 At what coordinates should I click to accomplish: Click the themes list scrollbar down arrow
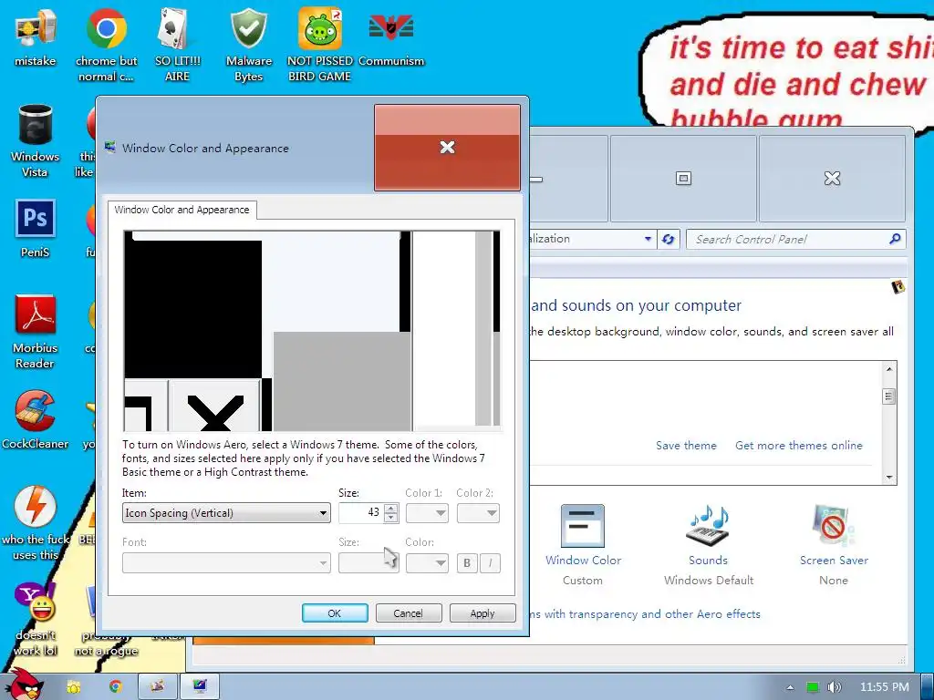(888, 478)
